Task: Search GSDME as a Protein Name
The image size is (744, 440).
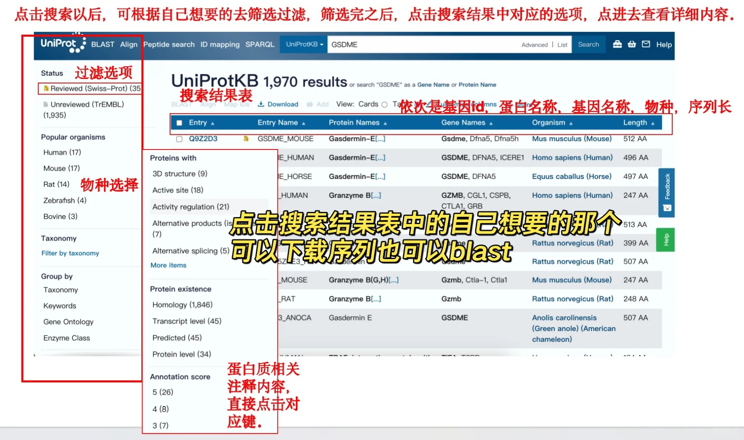Action: (478, 85)
